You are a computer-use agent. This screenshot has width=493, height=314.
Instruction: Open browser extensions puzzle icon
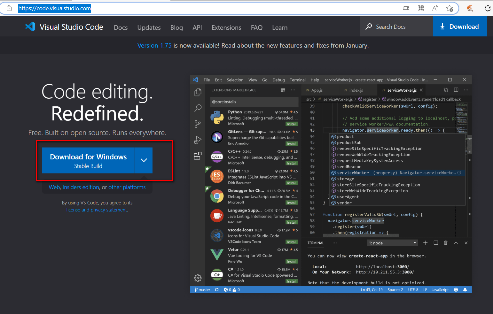pyautogui.click(x=488, y=8)
